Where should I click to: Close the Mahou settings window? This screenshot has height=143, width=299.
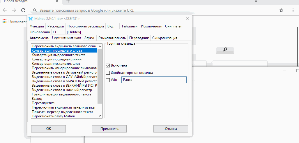[x=187, y=19]
